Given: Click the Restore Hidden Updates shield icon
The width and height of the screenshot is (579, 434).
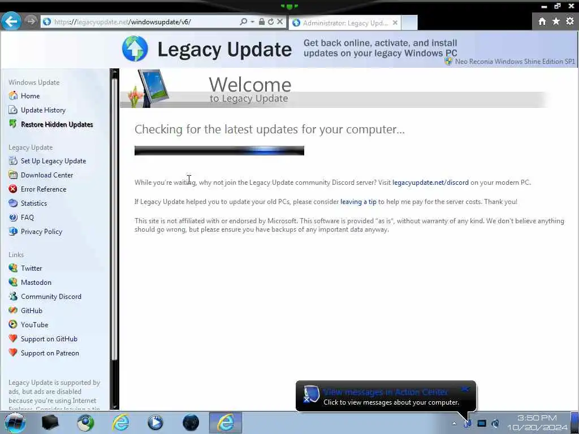Looking at the screenshot, I should coord(13,124).
